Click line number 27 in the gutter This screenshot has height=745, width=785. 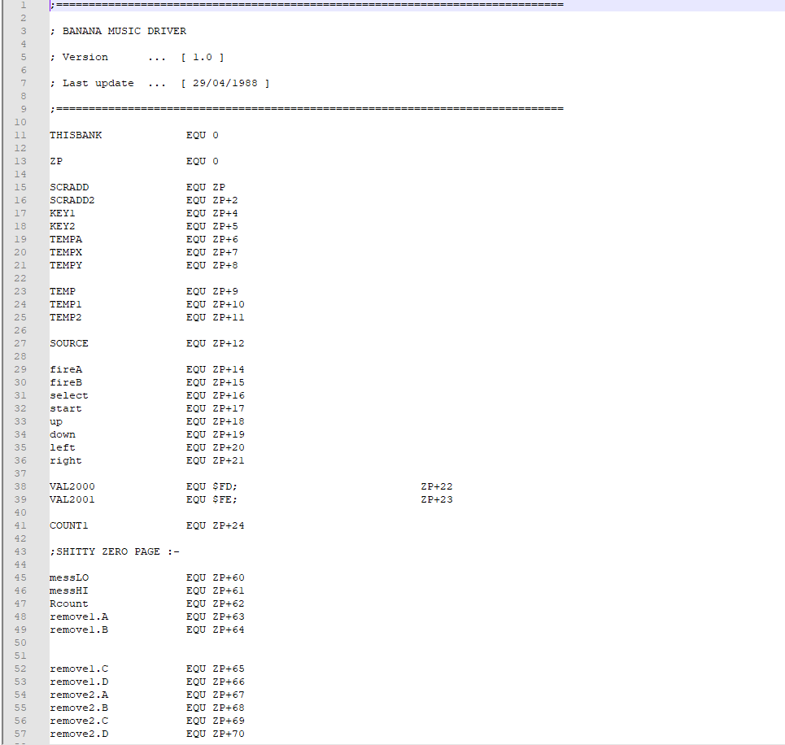click(20, 343)
